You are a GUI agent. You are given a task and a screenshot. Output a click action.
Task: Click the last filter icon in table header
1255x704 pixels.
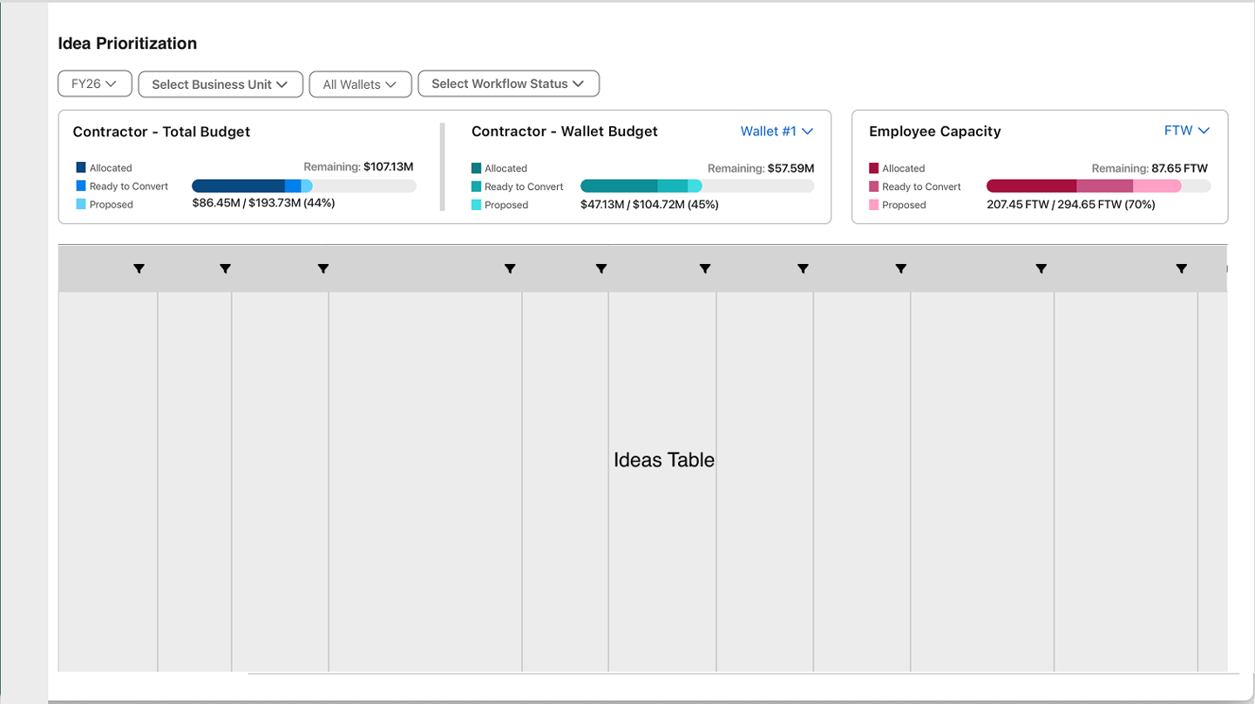[1181, 269]
